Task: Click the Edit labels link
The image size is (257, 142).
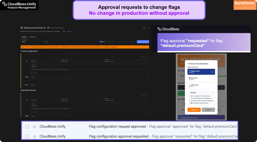Action: point(70,31)
